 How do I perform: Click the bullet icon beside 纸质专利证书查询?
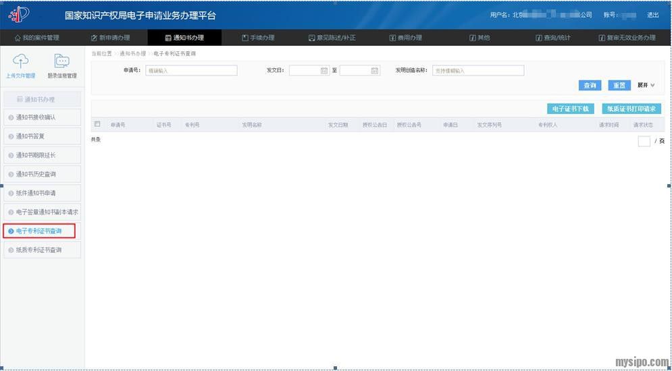[x=11, y=250]
